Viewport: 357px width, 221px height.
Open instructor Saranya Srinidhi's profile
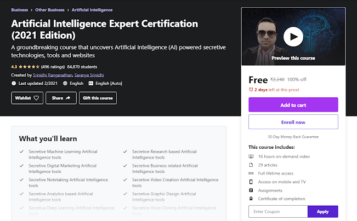(89, 75)
